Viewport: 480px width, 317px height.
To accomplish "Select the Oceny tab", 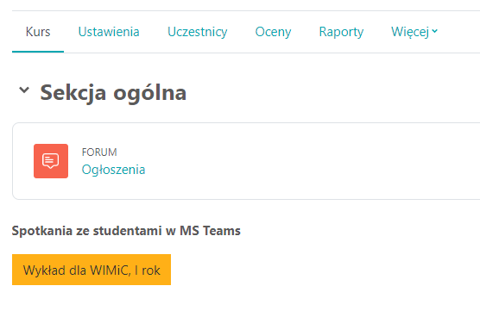I will tap(273, 32).
